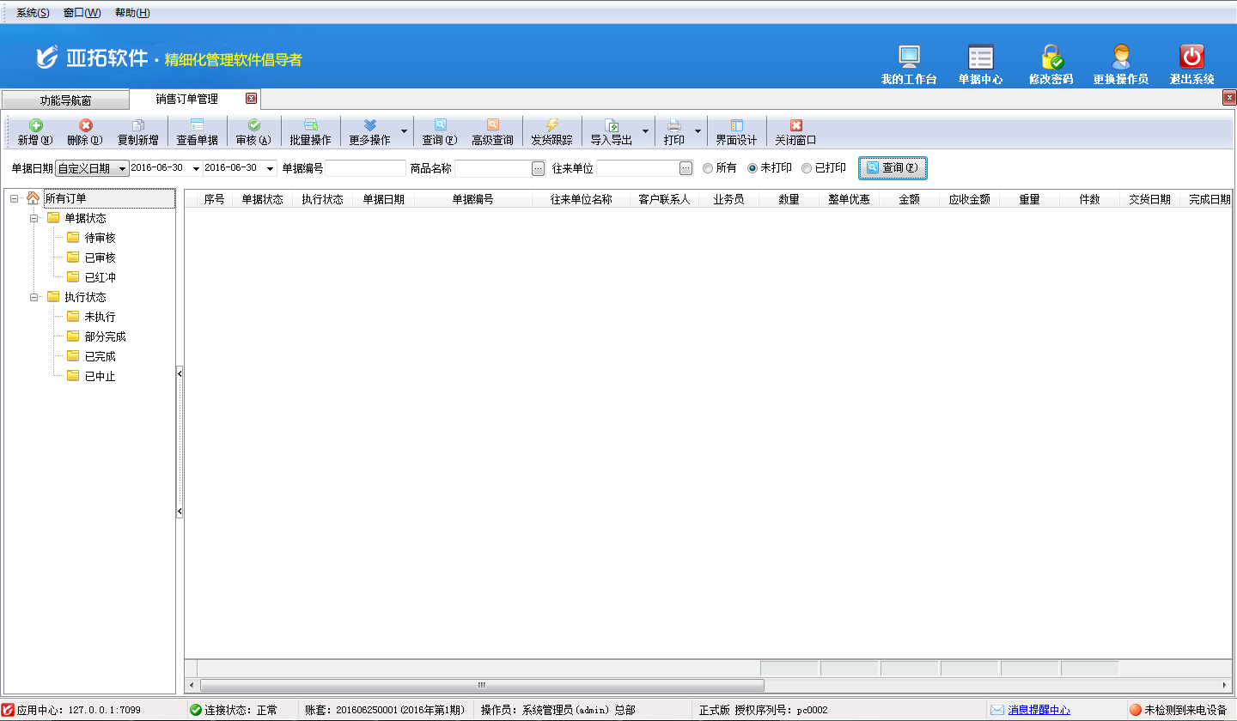The height and width of the screenshot is (721, 1237).
Task: Click the 删除 (Delete) toolbar icon
Action: click(x=85, y=125)
